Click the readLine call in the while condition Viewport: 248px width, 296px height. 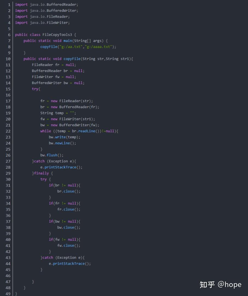click(87, 131)
